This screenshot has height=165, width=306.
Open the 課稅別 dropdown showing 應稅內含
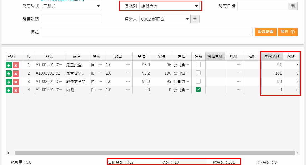point(169,6)
